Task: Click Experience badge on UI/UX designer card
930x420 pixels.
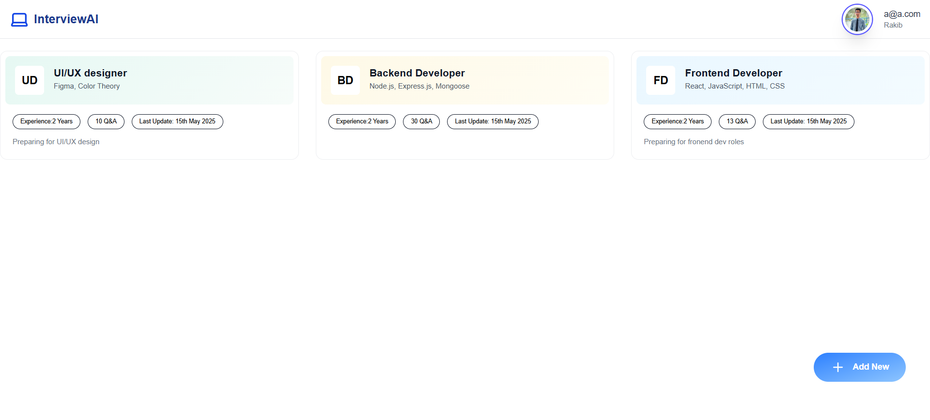Action: pyautogui.click(x=46, y=121)
